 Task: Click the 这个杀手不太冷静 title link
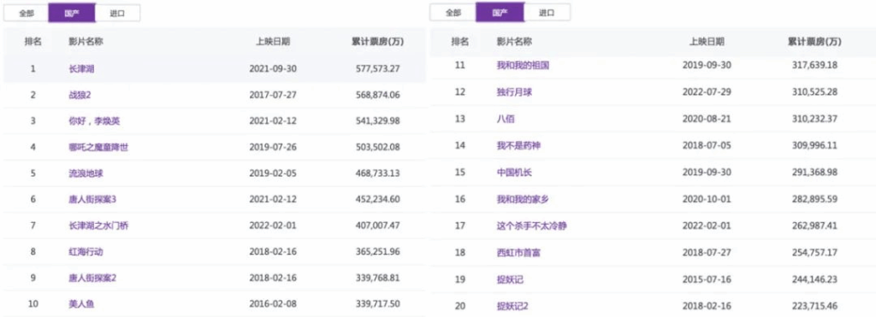(527, 226)
